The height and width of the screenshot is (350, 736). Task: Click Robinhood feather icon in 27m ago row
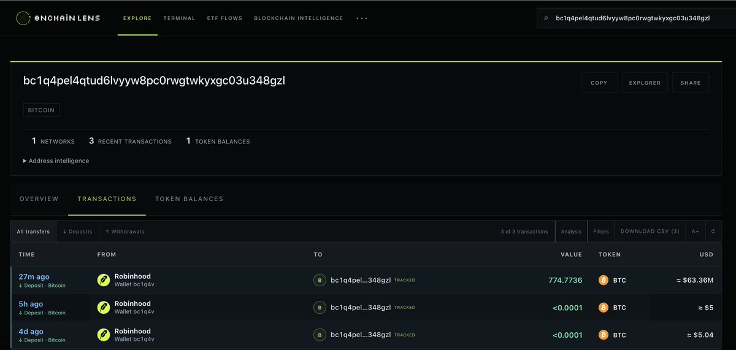pos(104,280)
